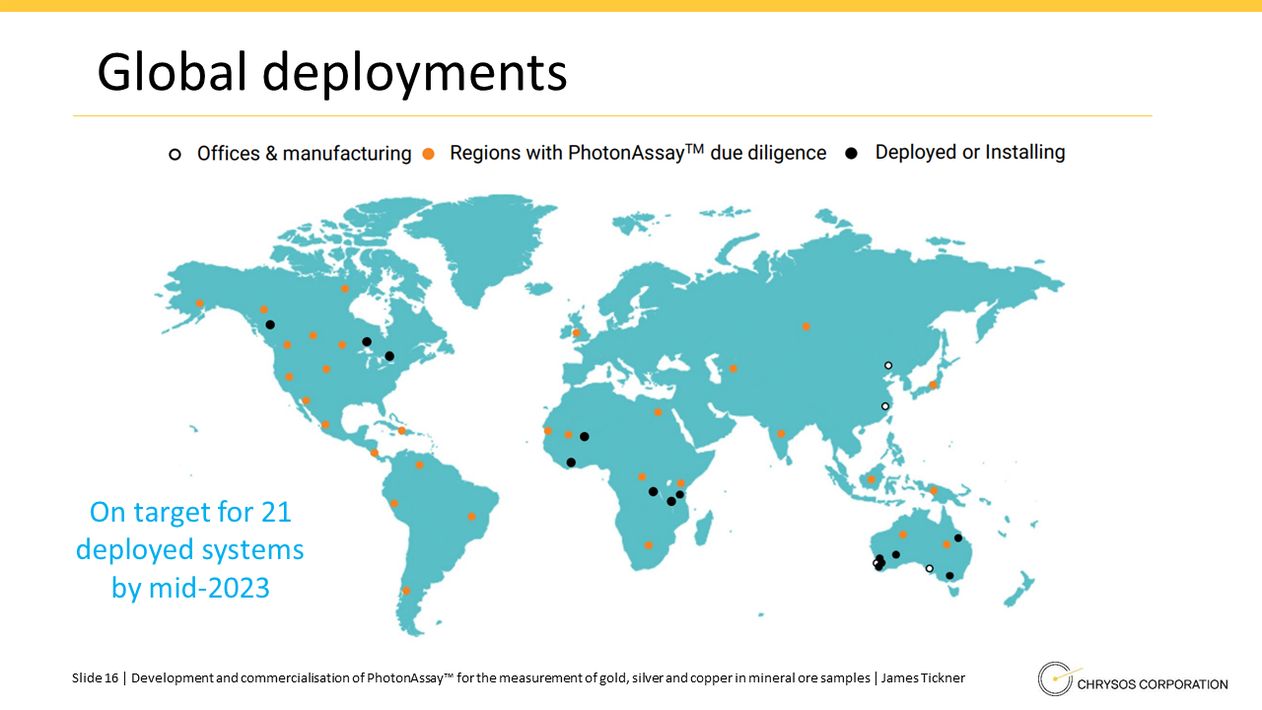Click the white Offices & manufacturing legend marker

[175, 154]
